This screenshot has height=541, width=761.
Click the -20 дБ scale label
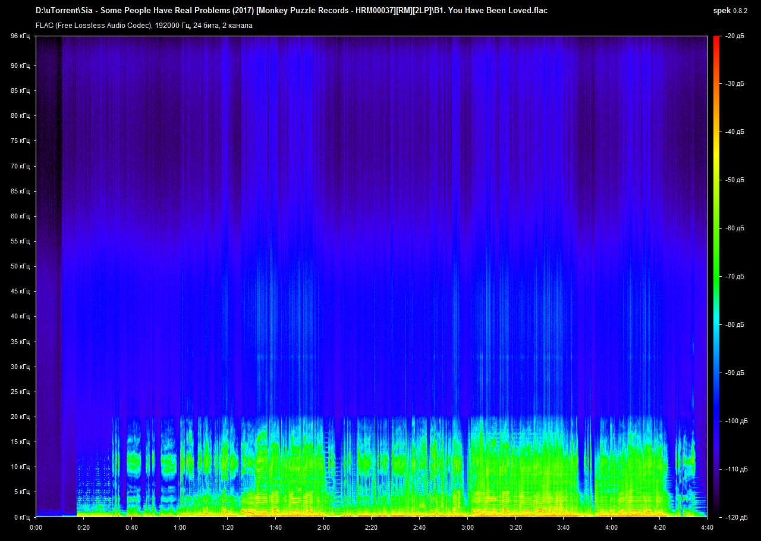[734, 36]
